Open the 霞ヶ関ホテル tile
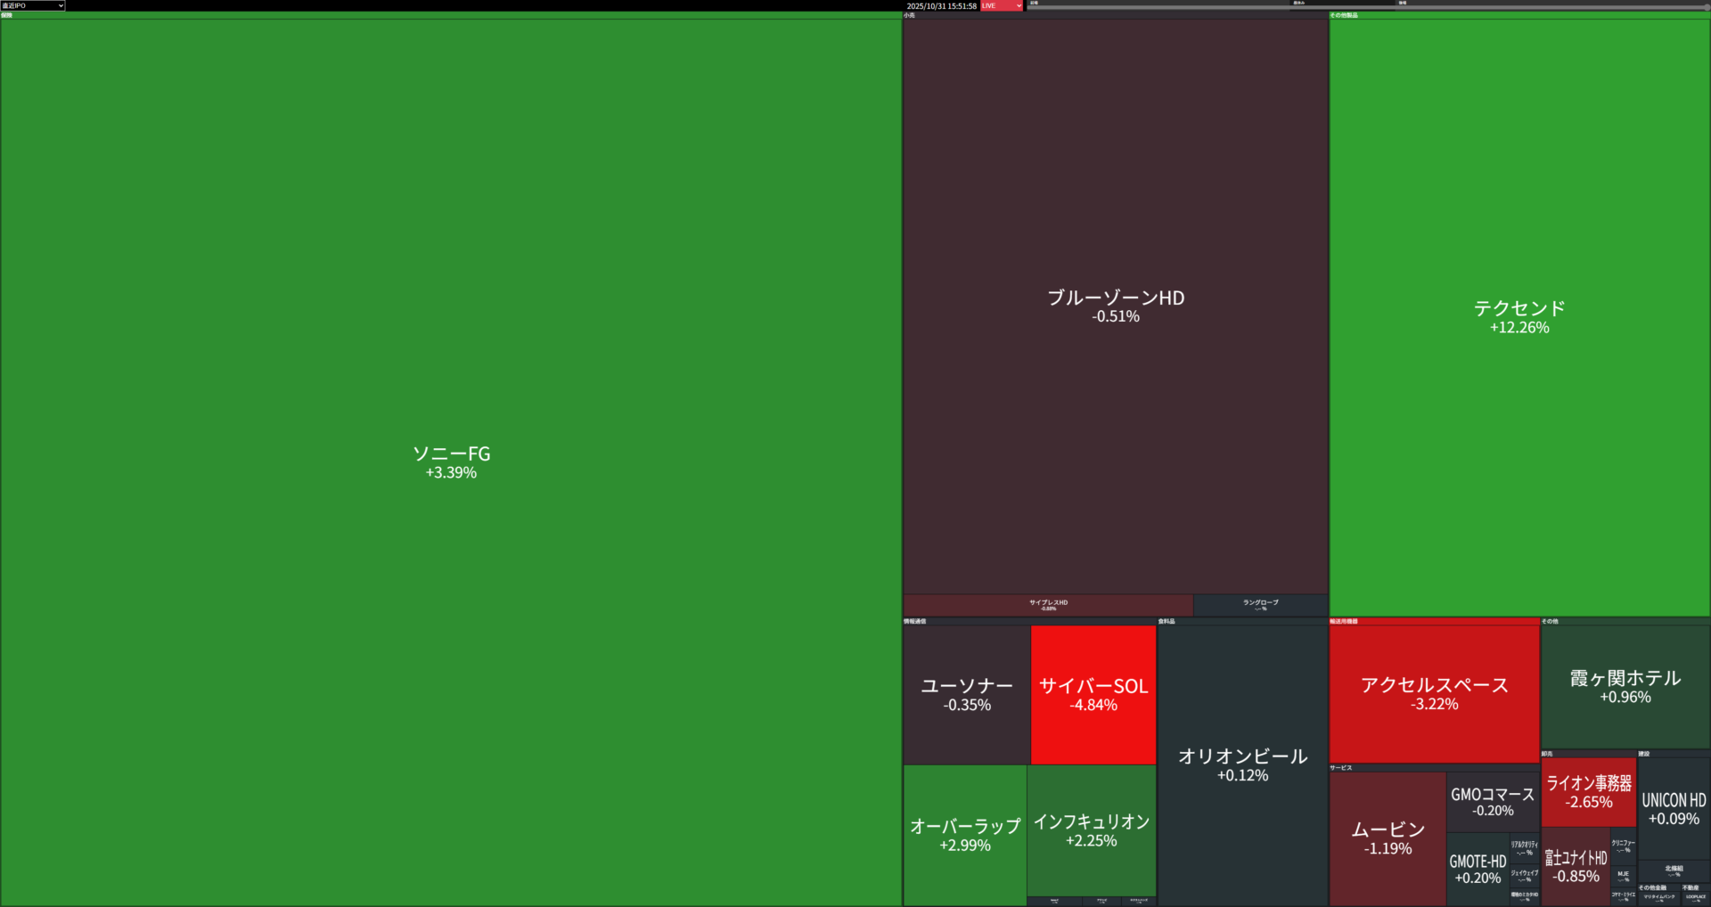The height and width of the screenshot is (907, 1711). [x=1625, y=686]
